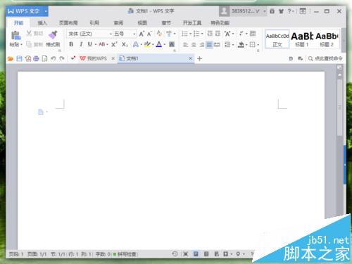Toggle Bold formatting
The height and width of the screenshot is (264, 352).
[71, 44]
